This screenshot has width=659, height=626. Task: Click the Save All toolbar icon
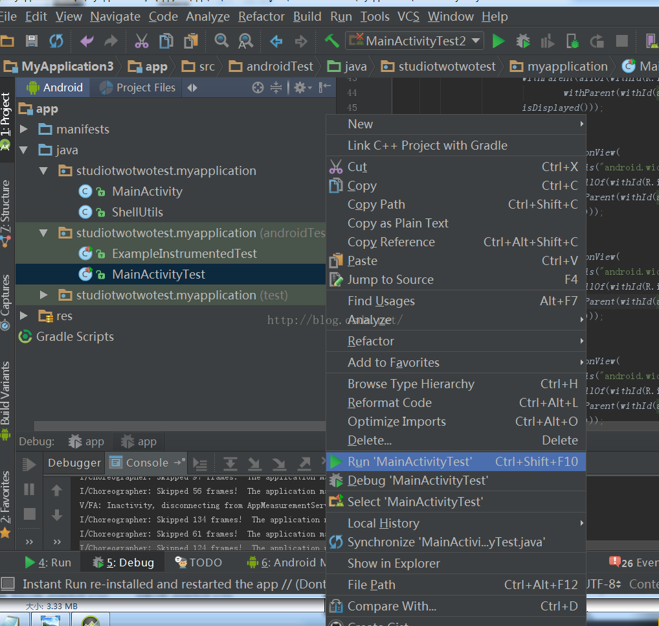click(x=32, y=41)
